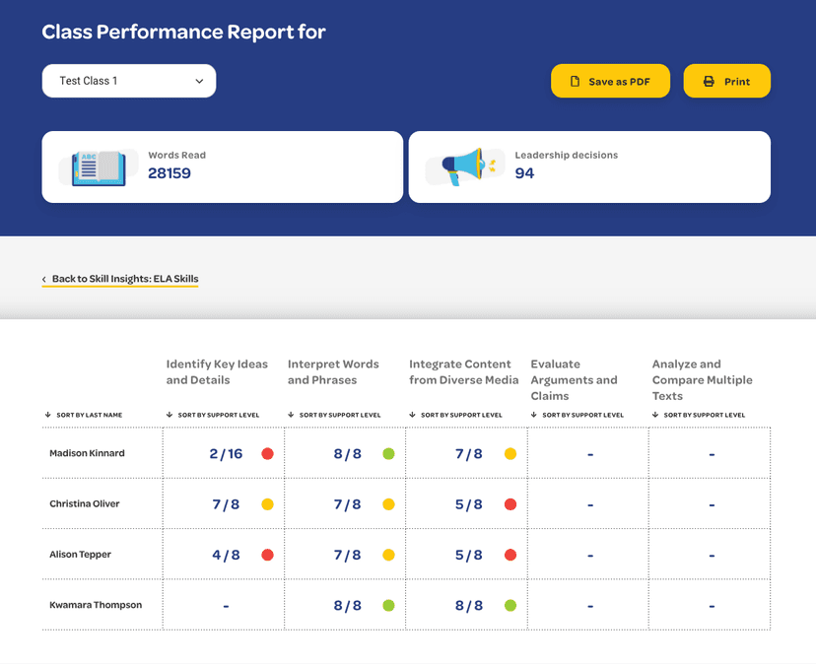Click the book icon beside Words Read
Viewport: 816px width, 664px height.
point(99,167)
